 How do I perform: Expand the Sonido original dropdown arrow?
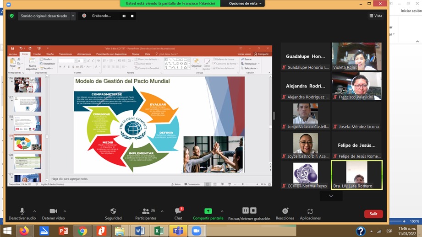pos(73,16)
